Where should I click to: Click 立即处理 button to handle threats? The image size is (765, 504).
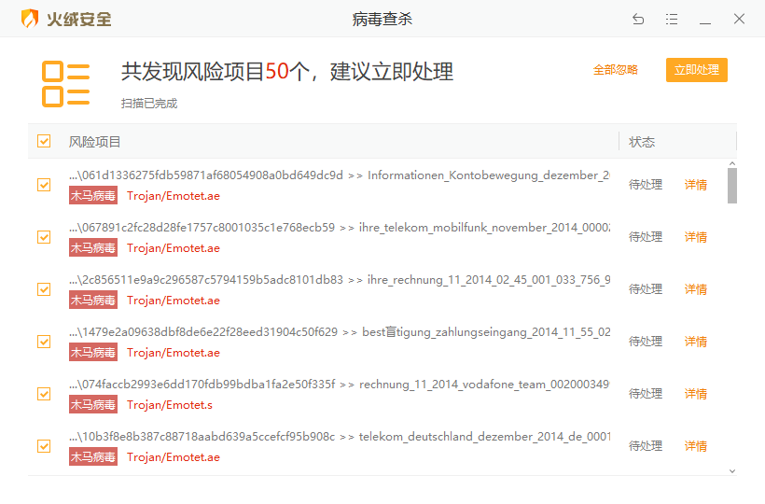point(696,70)
